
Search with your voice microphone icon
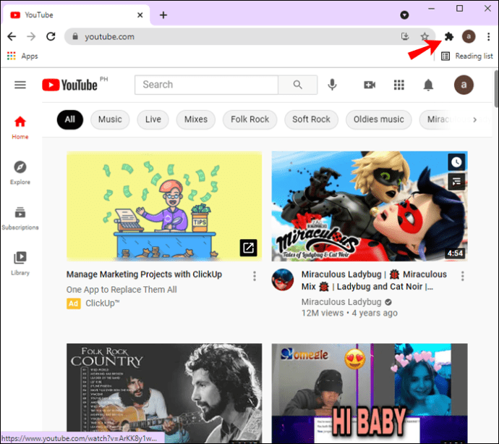(x=332, y=85)
